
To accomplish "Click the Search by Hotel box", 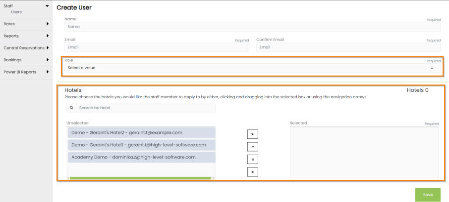I will pos(146,108).
